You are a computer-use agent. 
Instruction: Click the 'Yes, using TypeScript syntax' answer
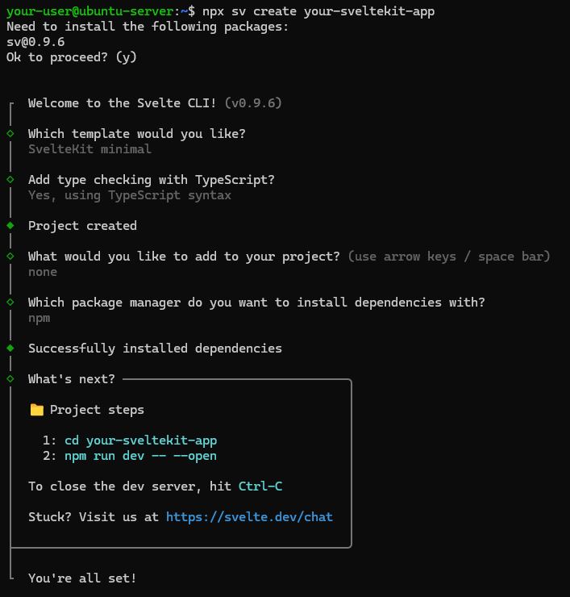coord(129,195)
